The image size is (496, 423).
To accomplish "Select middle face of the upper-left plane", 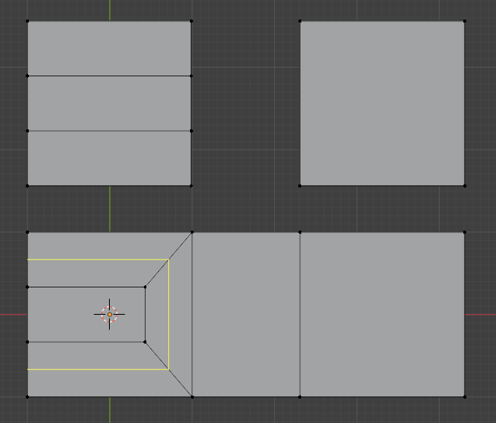I will click(109, 103).
